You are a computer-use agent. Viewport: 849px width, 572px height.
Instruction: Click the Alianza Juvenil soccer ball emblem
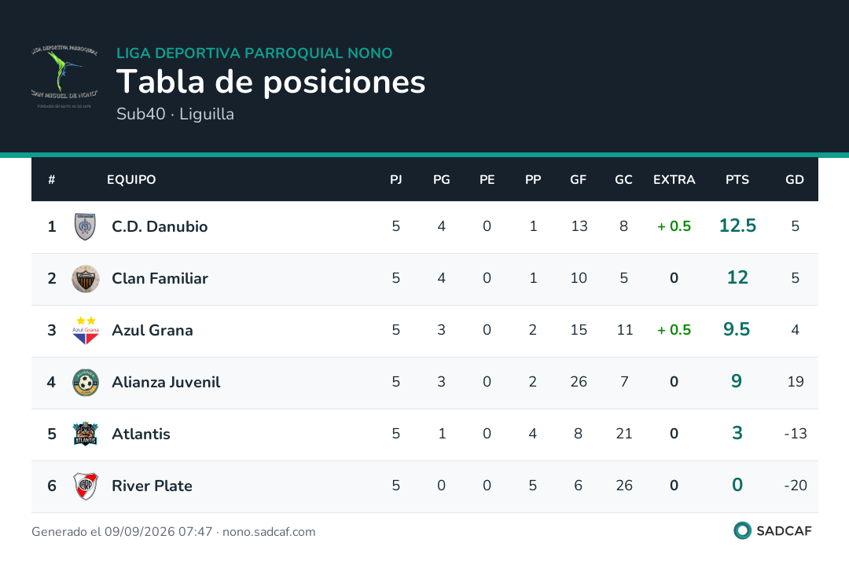86,383
